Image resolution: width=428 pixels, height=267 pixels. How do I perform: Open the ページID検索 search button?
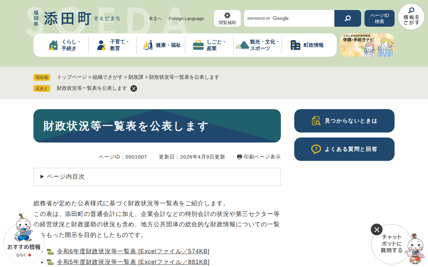379,18
